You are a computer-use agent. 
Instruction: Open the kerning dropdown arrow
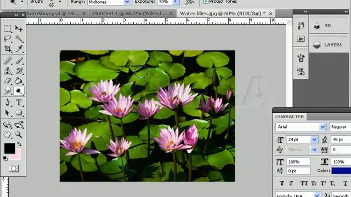pos(314,149)
